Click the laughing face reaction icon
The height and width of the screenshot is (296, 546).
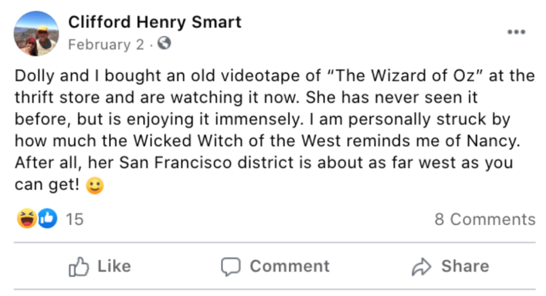(26, 219)
